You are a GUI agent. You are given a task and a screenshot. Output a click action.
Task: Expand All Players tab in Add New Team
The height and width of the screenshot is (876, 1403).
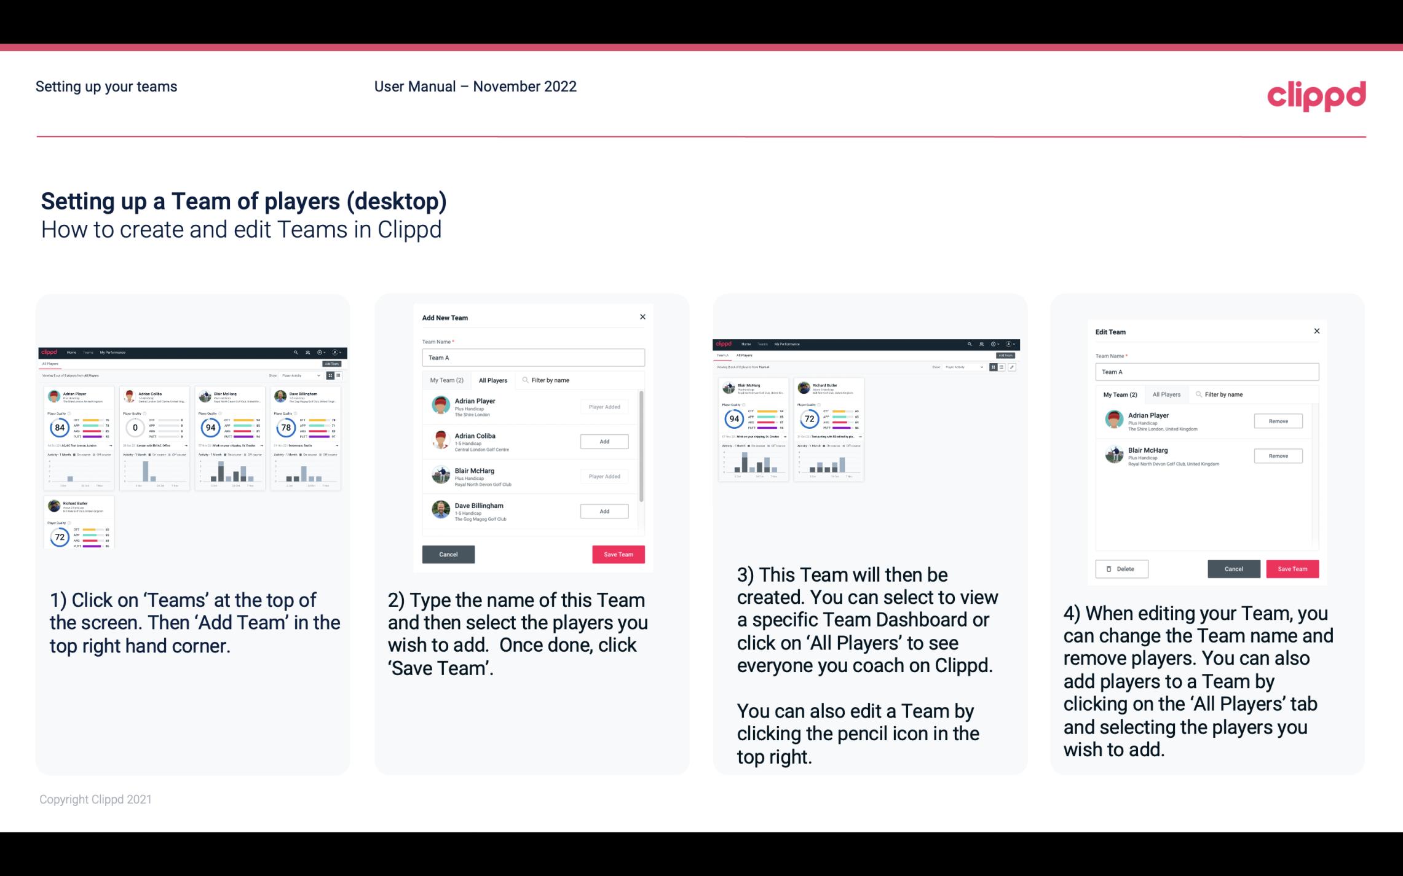coord(493,380)
